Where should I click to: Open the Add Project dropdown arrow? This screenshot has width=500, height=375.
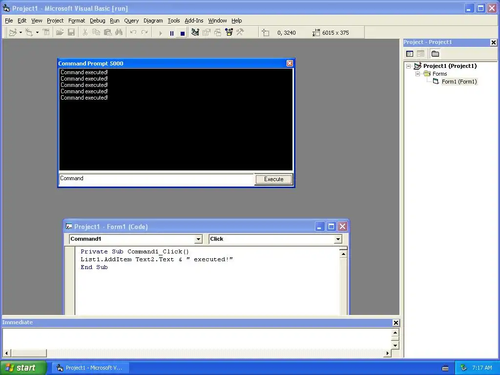(x=21, y=32)
